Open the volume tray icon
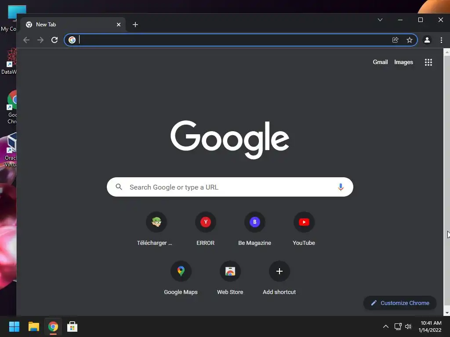Screen dimensions: 450x337 click(408, 326)
